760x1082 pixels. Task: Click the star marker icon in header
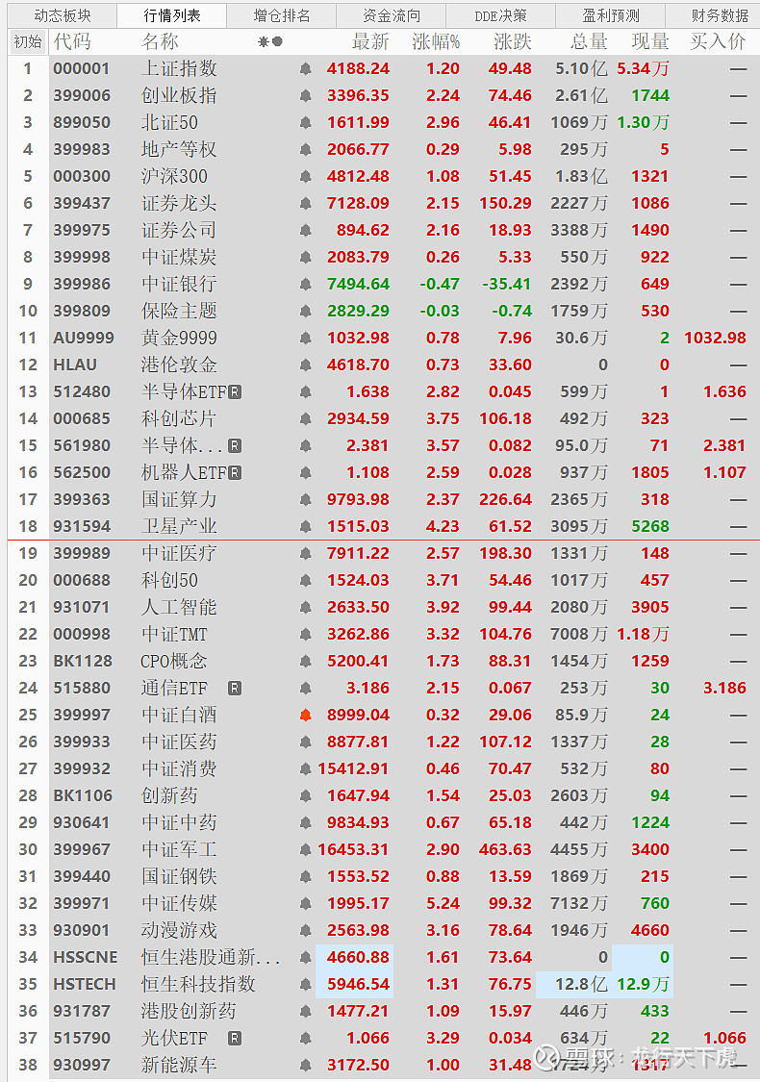click(x=263, y=42)
